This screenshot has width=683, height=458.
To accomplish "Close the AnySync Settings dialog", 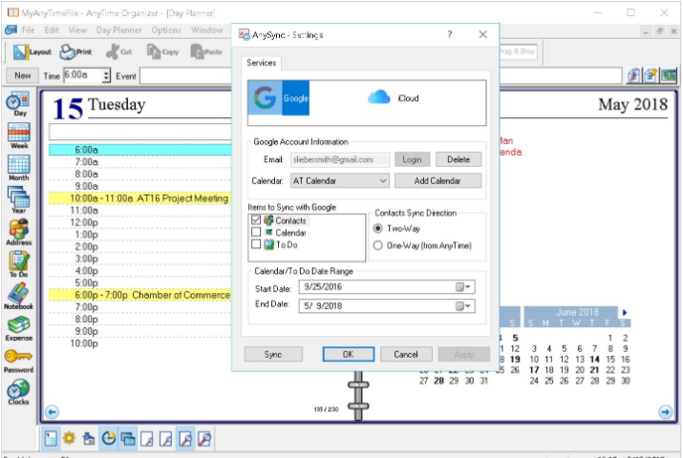I will pyautogui.click(x=482, y=34).
